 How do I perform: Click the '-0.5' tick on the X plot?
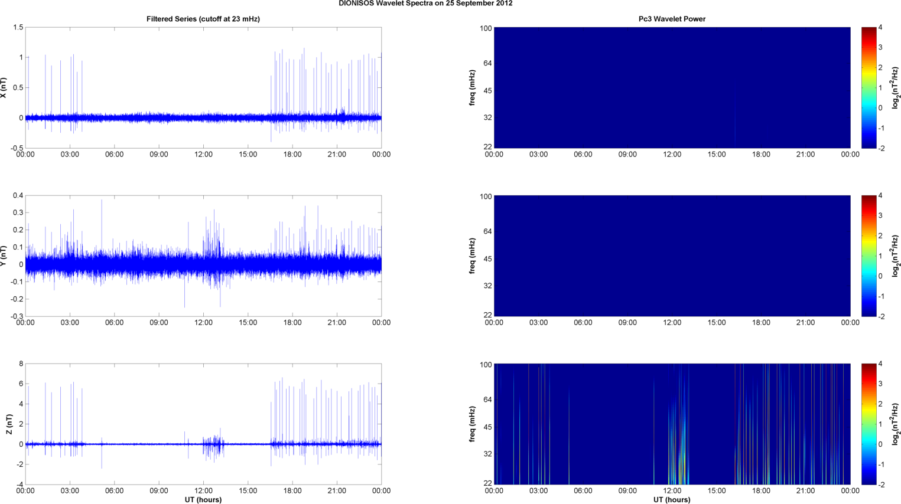tap(17, 148)
